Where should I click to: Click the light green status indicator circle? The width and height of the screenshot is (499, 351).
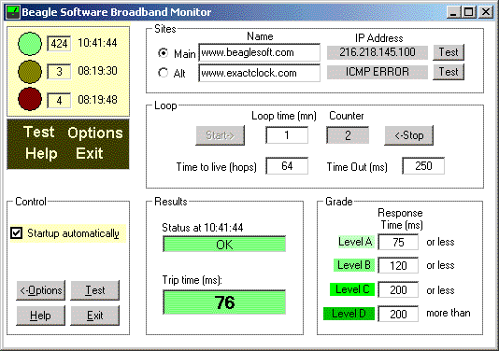(x=30, y=44)
